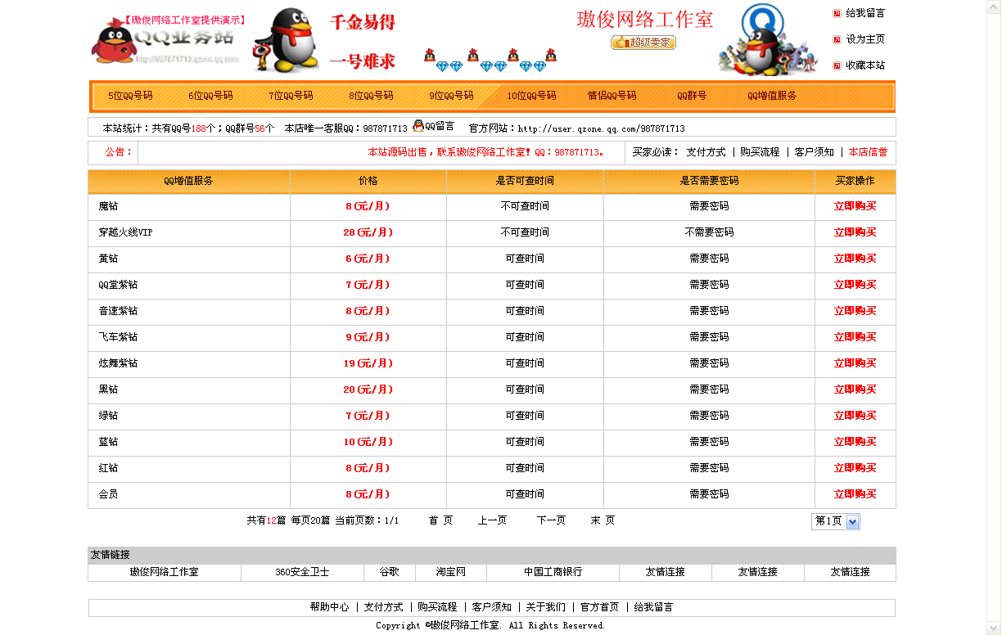Open the QQ增值服务 menu
Screen dimensions: 1002x635
point(772,96)
